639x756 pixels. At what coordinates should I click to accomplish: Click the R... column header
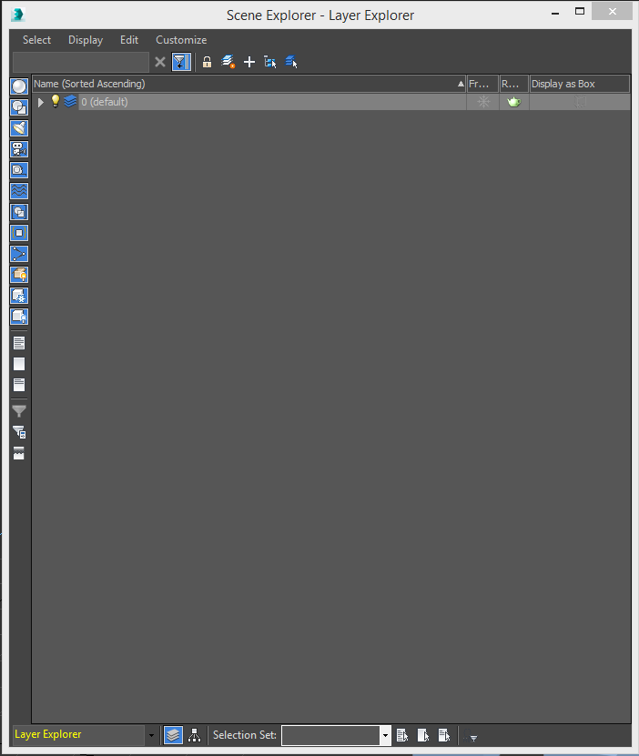tap(514, 84)
